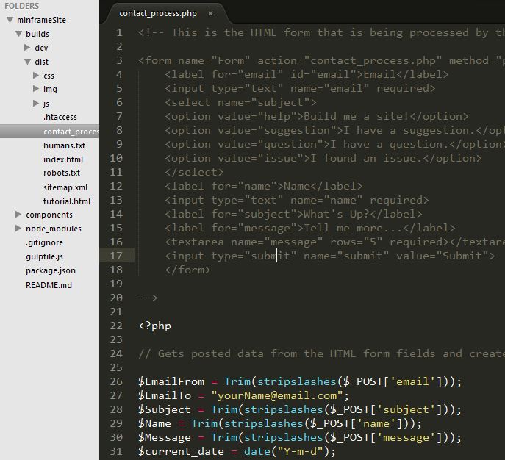Click the $EmailTo variable
Image resolution: width=505 pixels, height=460 pixels.
pos(165,395)
